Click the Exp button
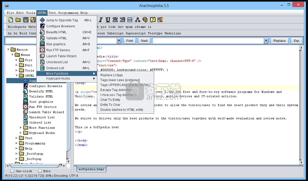Image resolution: width=308 pixels, height=181 pixels. click(x=296, y=41)
